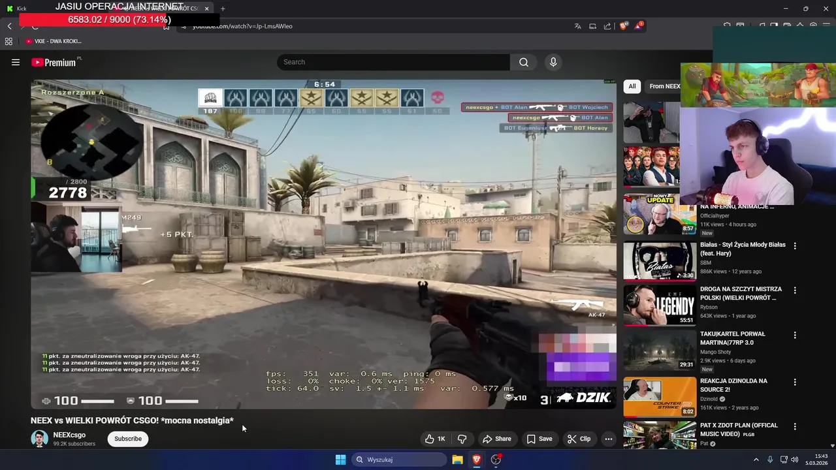Click the YouTube search magnifier button
The image size is (836, 470).
click(x=524, y=62)
